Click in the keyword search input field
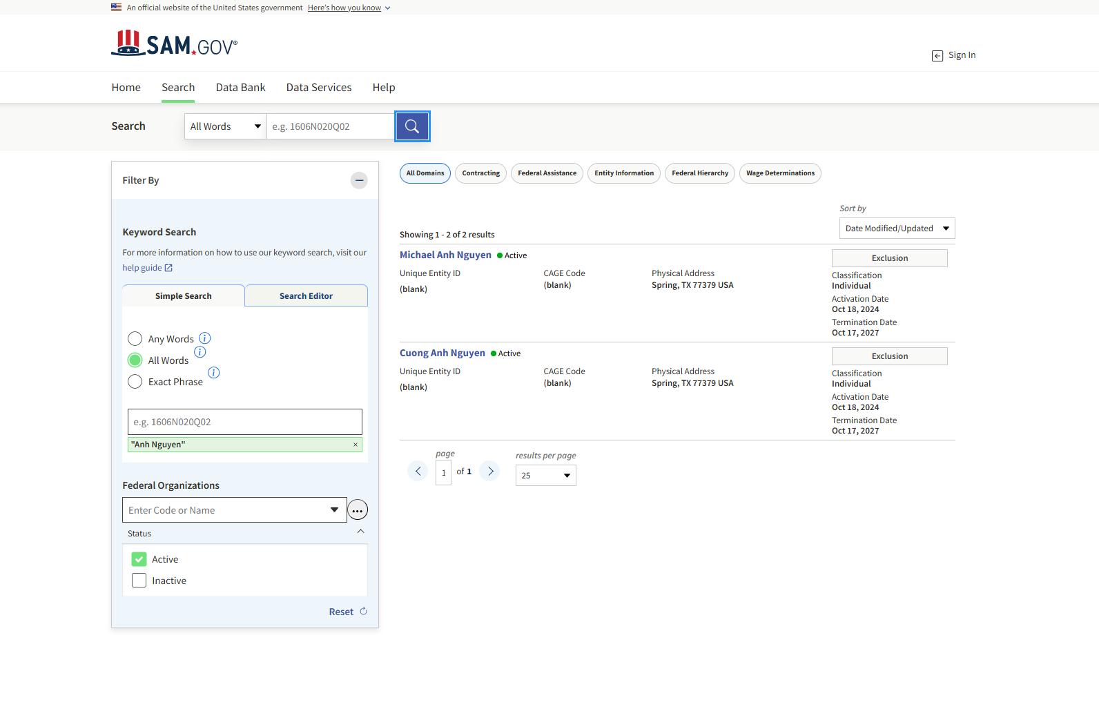1099x709 pixels. point(244,422)
